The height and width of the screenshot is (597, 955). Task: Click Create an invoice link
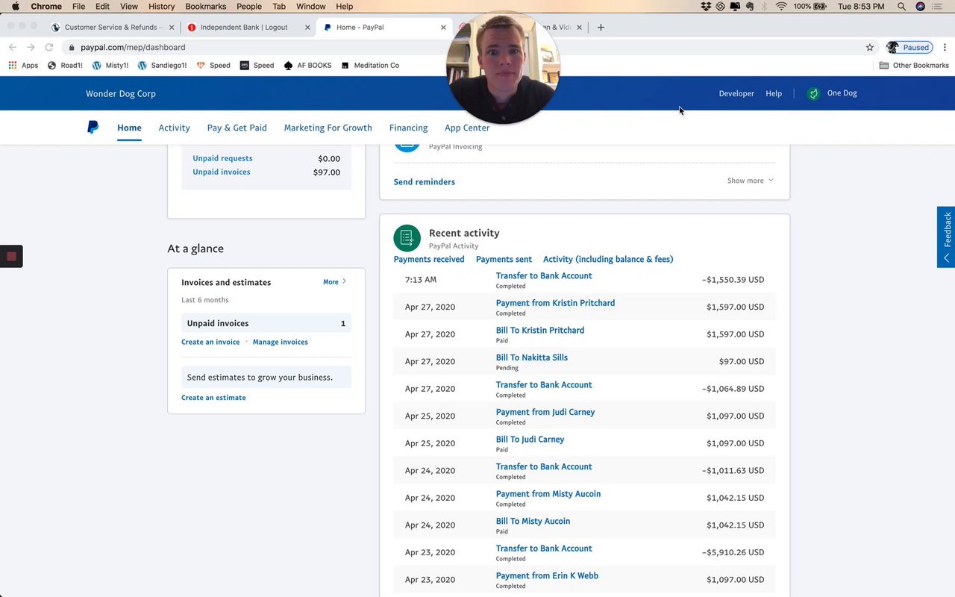pyautogui.click(x=210, y=342)
